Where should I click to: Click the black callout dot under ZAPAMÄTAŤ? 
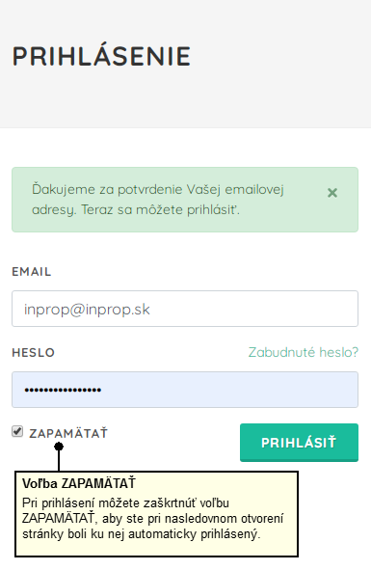pyautogui.click(x=59, y=447)
